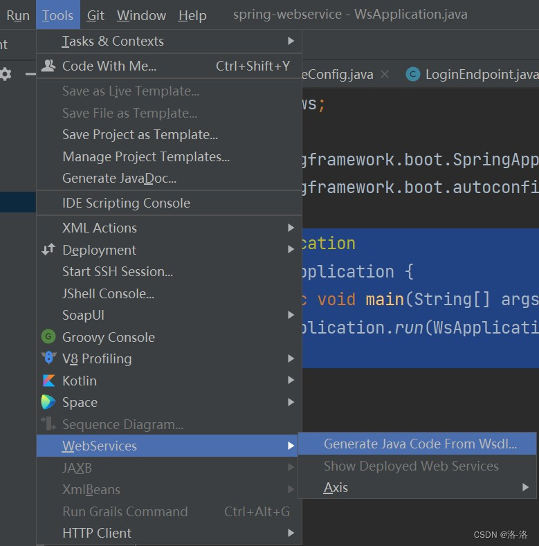This screenshot has height=546, width=539.
Task: Select JAXB menu item
Action: pyautogui.click(x=169, y=468)
